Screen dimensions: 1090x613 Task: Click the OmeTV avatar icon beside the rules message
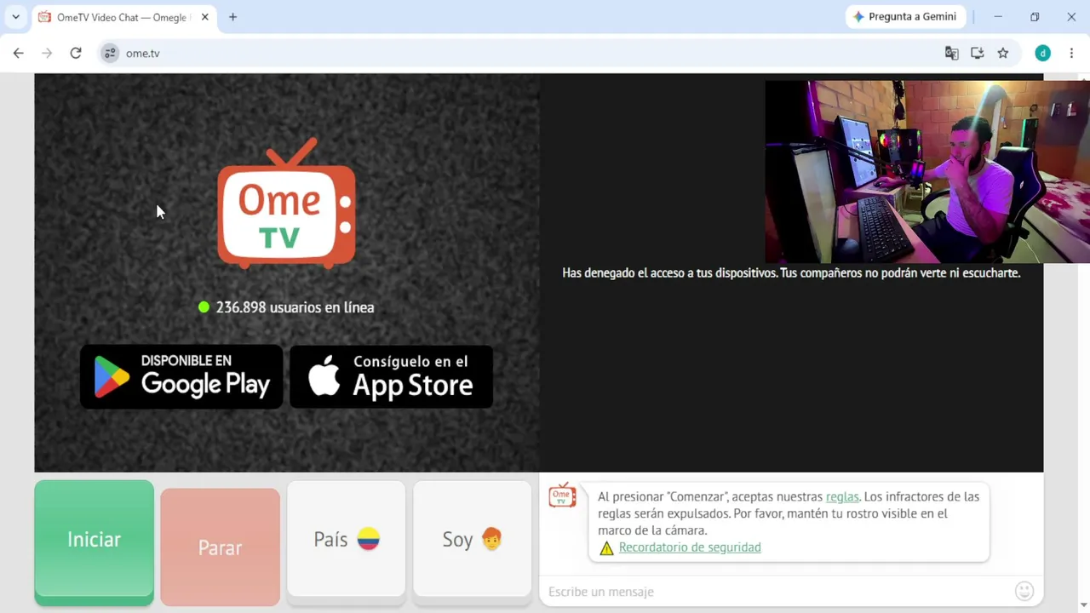(x=562, y=496)
